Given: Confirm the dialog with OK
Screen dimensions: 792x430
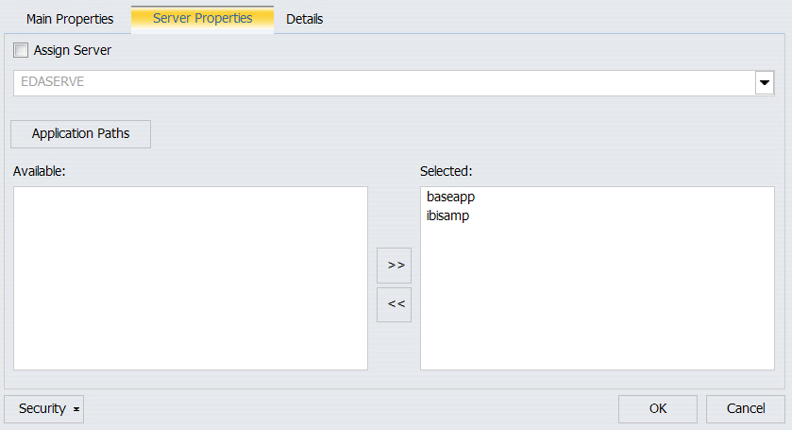Looking at the screenshot, I should 658,409.
